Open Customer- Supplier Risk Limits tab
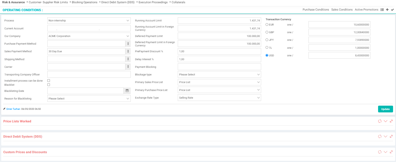This screenshot has height=162, width=396. tap(48, 2)
